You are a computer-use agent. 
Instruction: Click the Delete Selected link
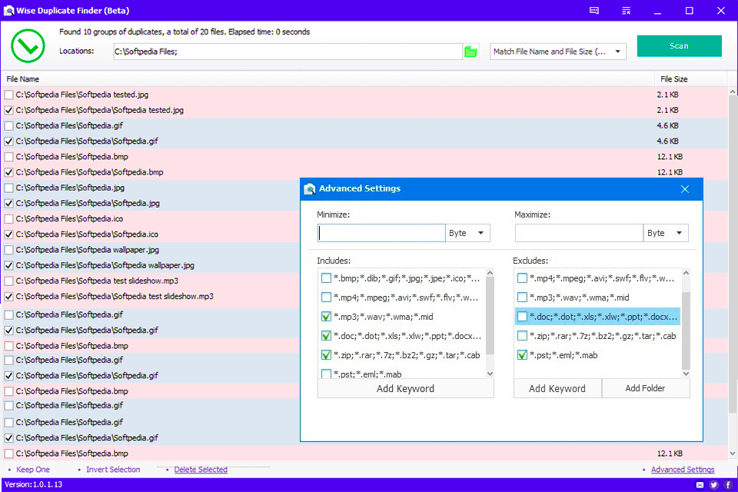pos(202,469)
